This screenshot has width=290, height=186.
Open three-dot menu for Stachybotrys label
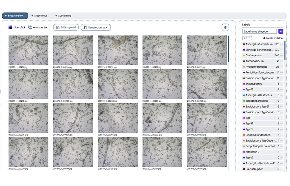(281, 84)
